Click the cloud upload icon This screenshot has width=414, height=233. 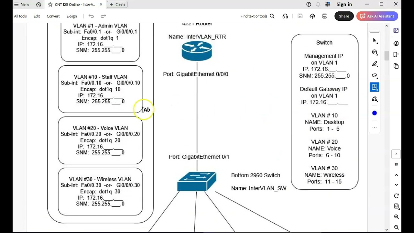pyautogui.click(x=312, y=16)
